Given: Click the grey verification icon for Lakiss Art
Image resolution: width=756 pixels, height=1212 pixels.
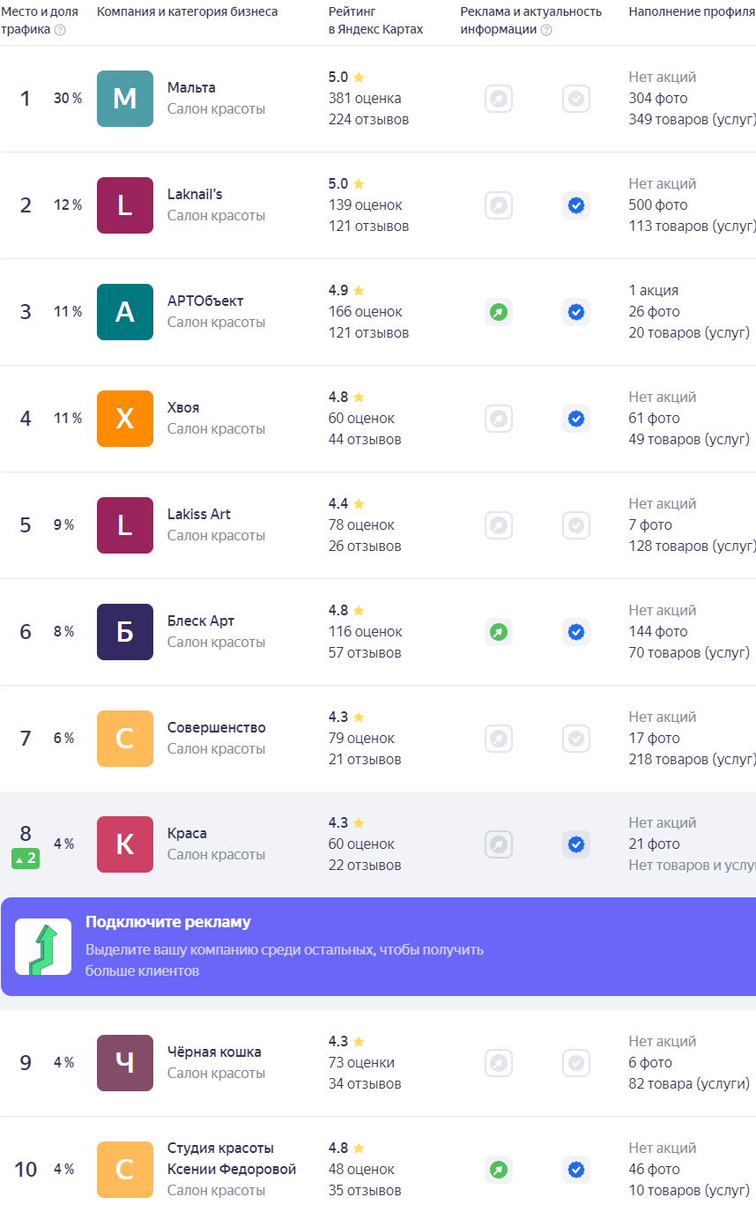Looking at the screenshot, I should click(x=576, y=525).
